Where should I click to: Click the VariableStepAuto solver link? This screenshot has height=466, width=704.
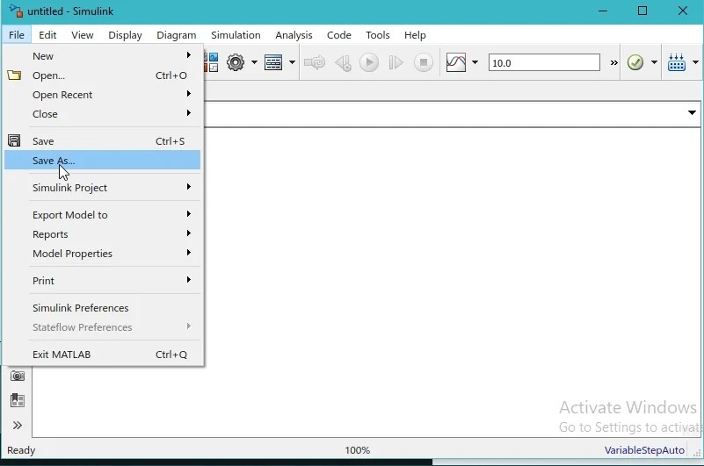pos(644,450)
